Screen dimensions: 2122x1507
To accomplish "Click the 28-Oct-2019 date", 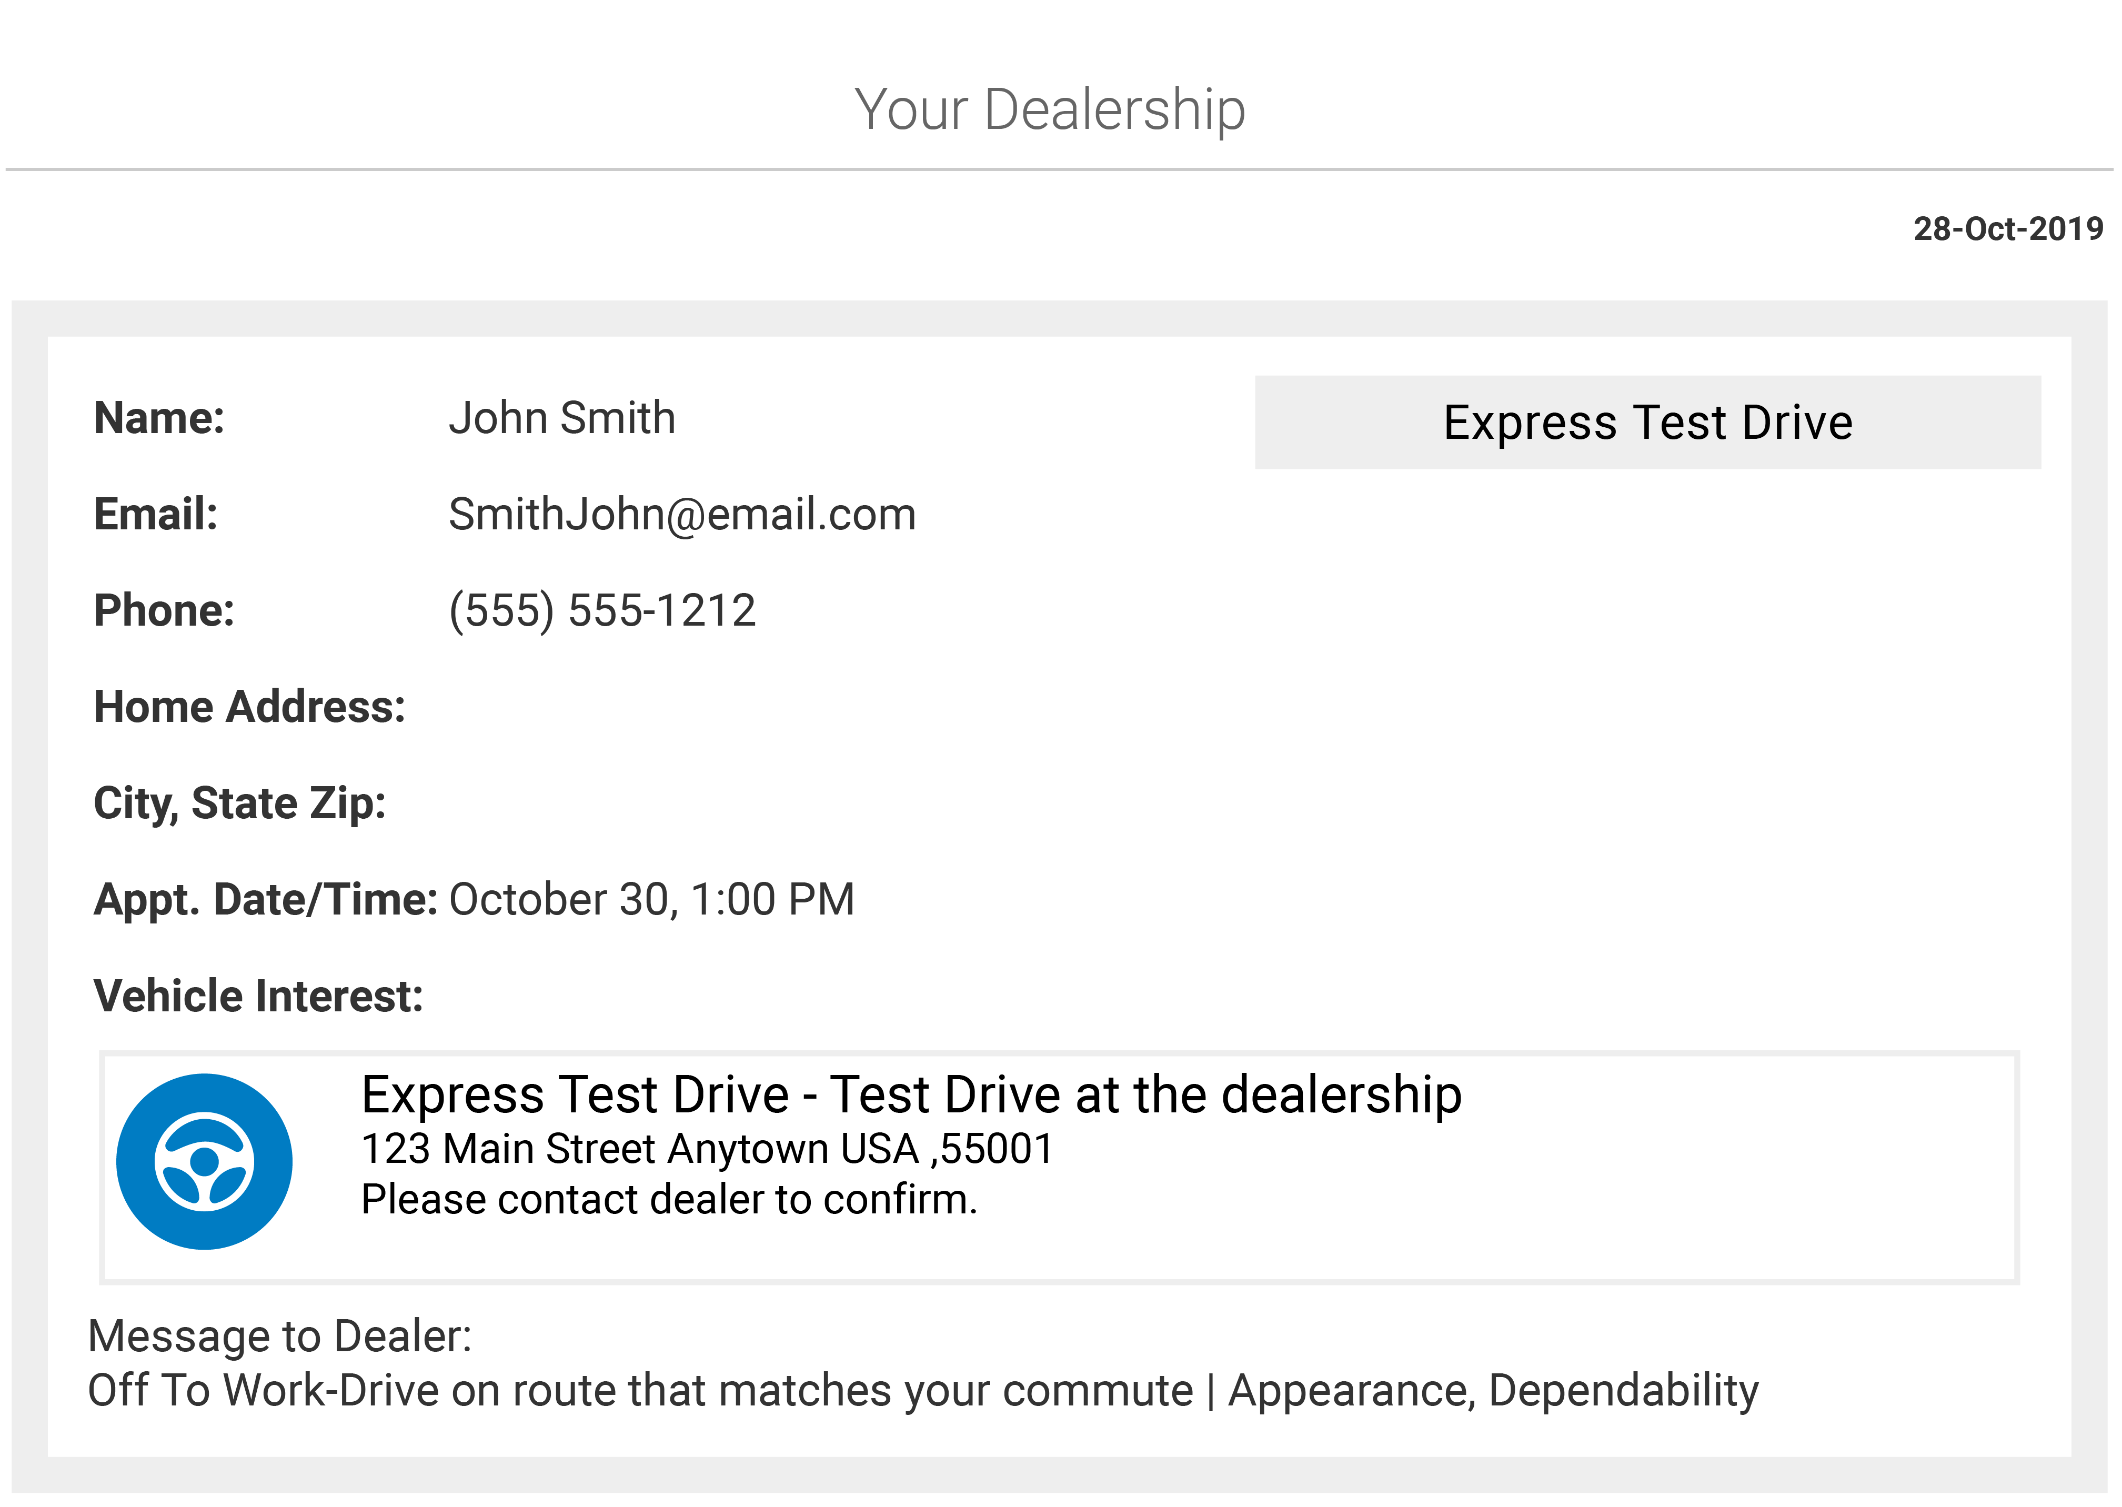I will 2008,229.
